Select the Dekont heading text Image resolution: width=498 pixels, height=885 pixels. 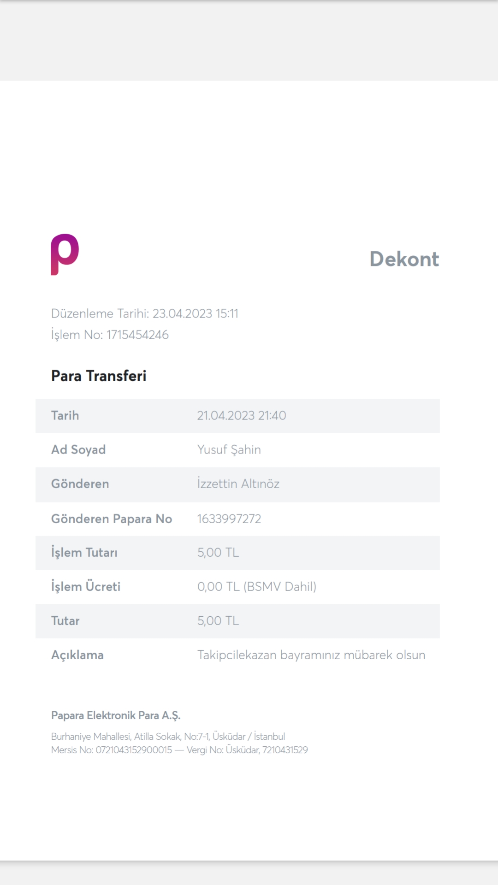tap(404, 259)
